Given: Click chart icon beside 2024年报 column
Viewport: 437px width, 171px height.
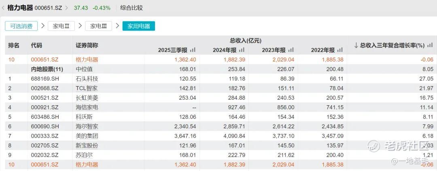Looking at the screenshot, I should (242, 50).
